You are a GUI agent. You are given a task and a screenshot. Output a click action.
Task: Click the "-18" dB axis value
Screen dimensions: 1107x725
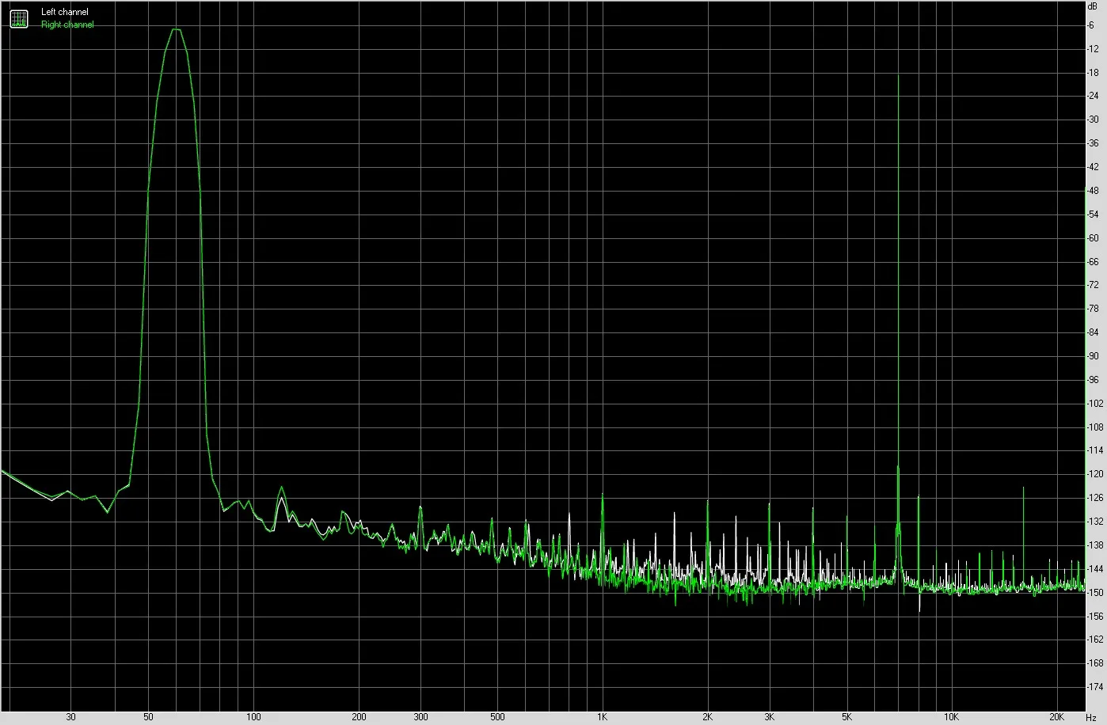click(x=1093, y=73)
